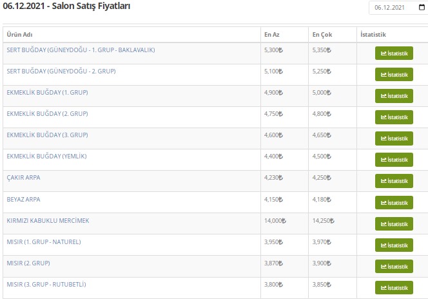Click İstatistik button for EKMEKLİK BUĞDAY (1. GRUP)

[394, 96]
